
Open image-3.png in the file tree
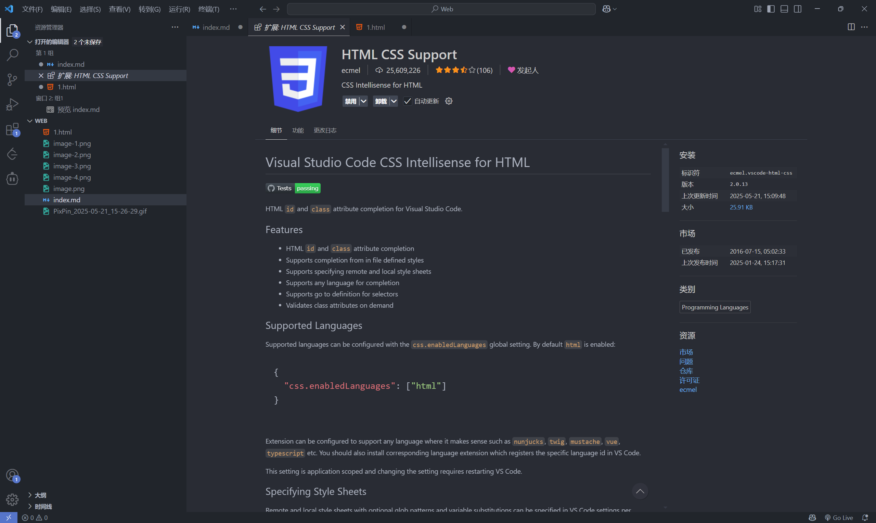tap(106, 166)
